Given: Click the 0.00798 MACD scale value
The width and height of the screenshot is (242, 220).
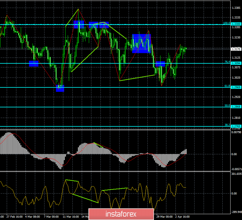Looking at the screenshot, I should [236, 132].
